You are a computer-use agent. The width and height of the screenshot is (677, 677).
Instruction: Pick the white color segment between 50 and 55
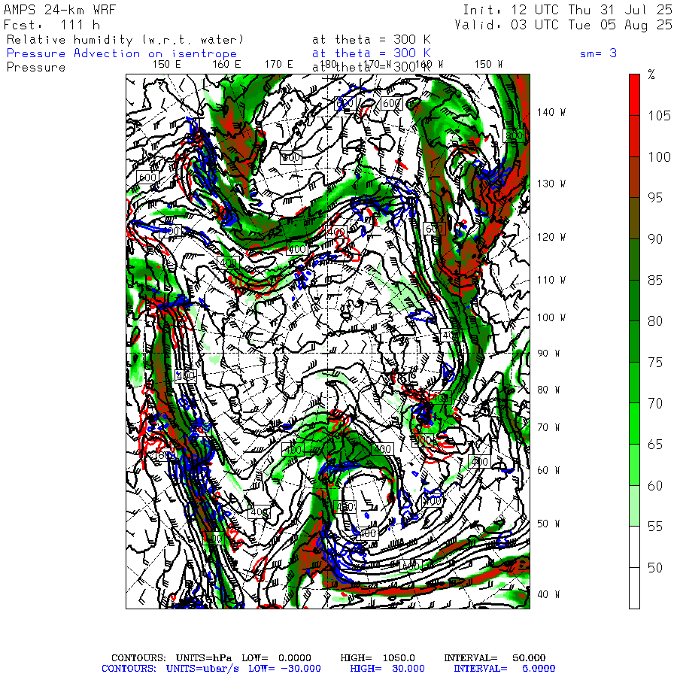pyautogui.click(x=634, y=547)
